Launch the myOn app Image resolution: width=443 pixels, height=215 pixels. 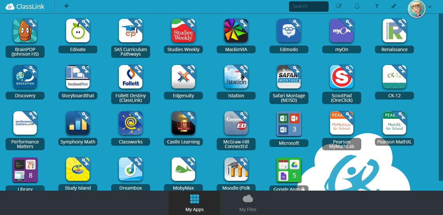pos(342,31)
